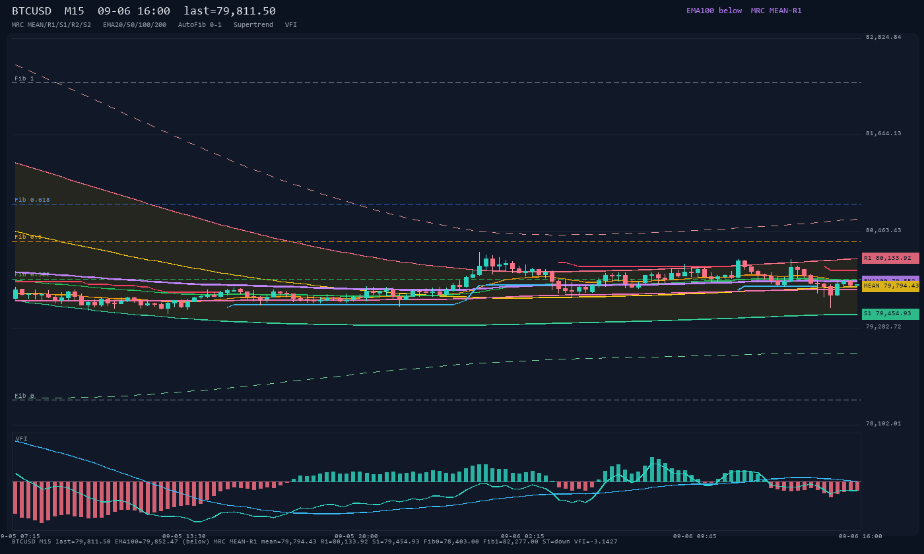Click the 79,282.72 price axis label
Image resolution: width=924 pixels, height=554 pixels.
click(x=883, y=326)
